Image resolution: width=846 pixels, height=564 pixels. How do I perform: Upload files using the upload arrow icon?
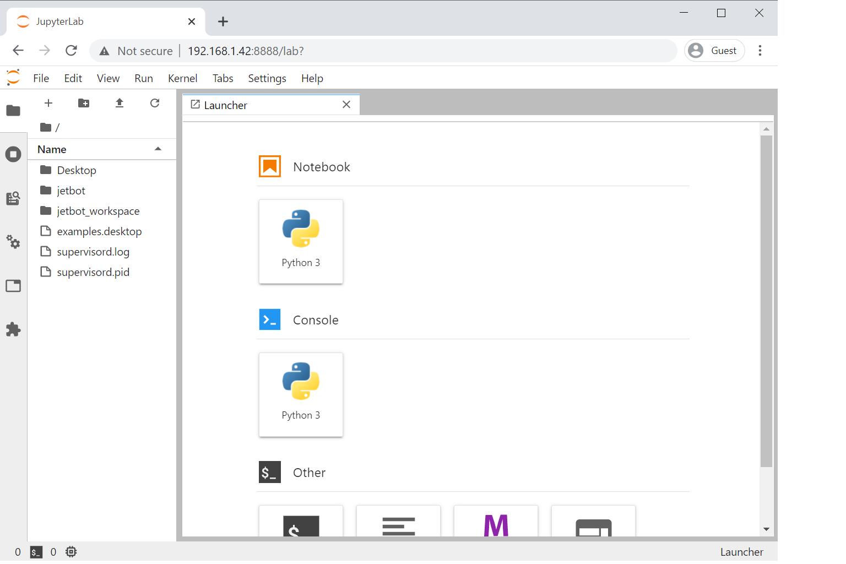pos(120,103)
